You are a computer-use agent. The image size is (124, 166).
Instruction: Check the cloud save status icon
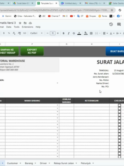(x=30, y=23)
